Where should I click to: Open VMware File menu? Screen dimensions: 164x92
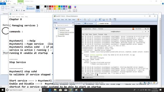[x=55, y=19]
